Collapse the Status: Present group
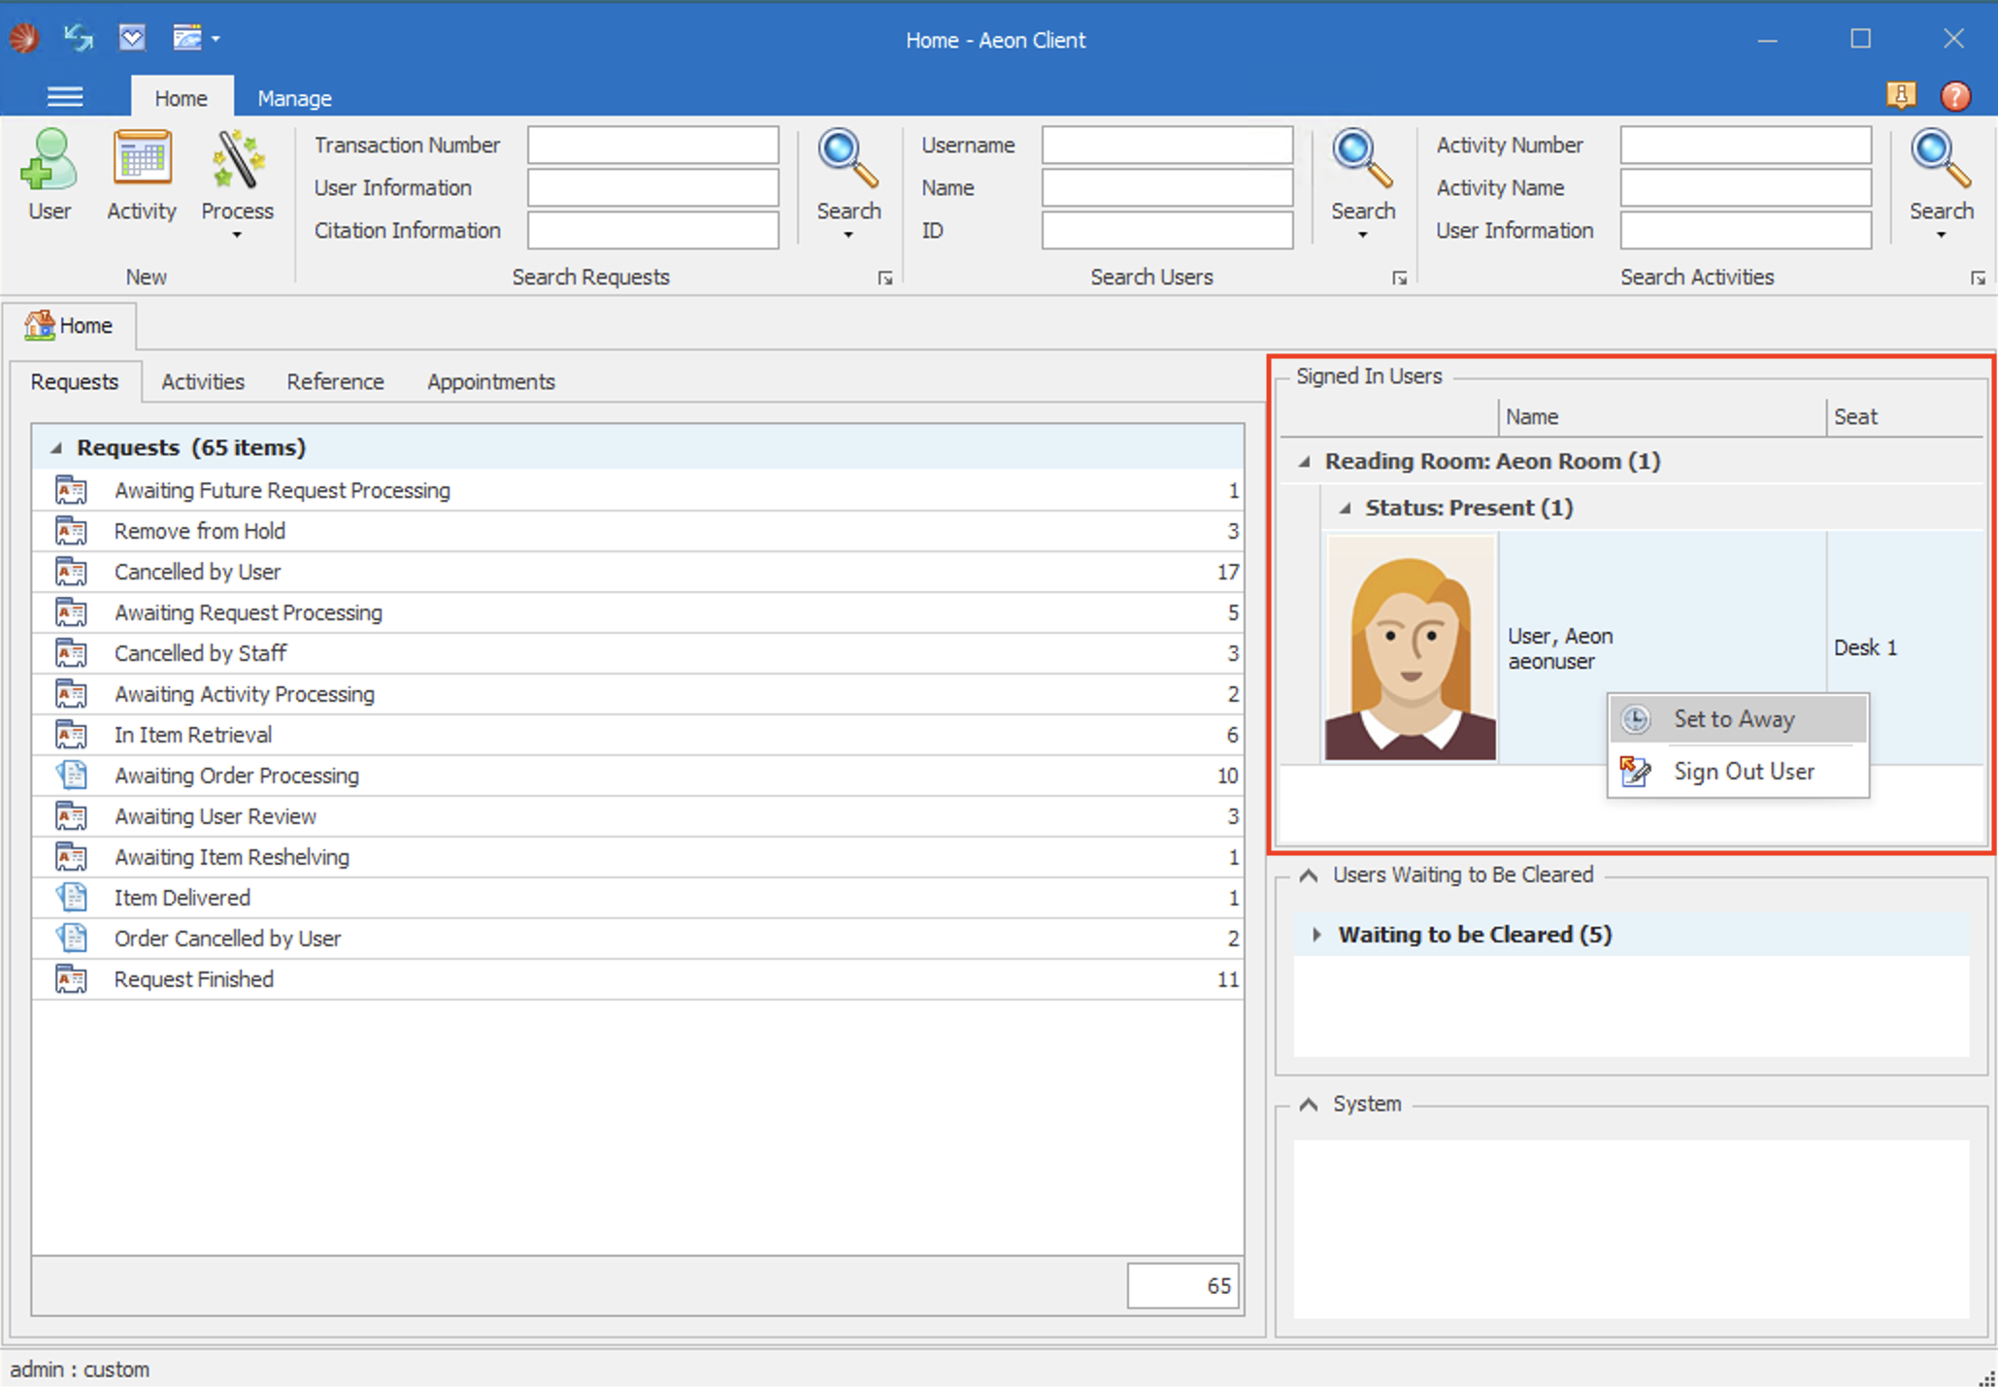This screenshot has width=1998, height=1387. [x=1346, y=508]
